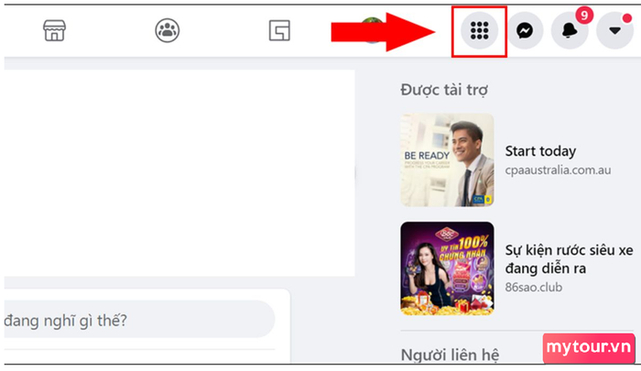Image resolution: width=641 pixels, height=371 pixels.
Task: Expand the account dropdown arrow
Action: click(x=614, y=30)
